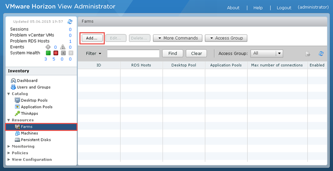Click the refresh icon next to Updated timestamp
Viewport: 333px width, 171px height.
coord(70,21)
